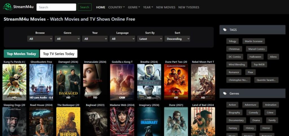Click the Martin Scorsese tag
The height and width of the screenshot is (136, 289).
(x=254, y=41)
